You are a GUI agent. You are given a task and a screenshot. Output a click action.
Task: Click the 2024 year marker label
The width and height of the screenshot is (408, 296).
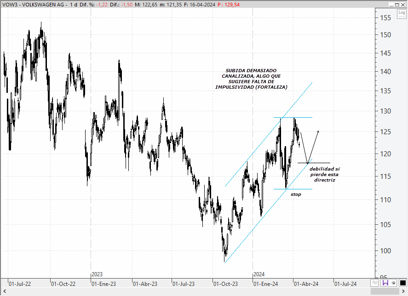(x=259, y=274)
